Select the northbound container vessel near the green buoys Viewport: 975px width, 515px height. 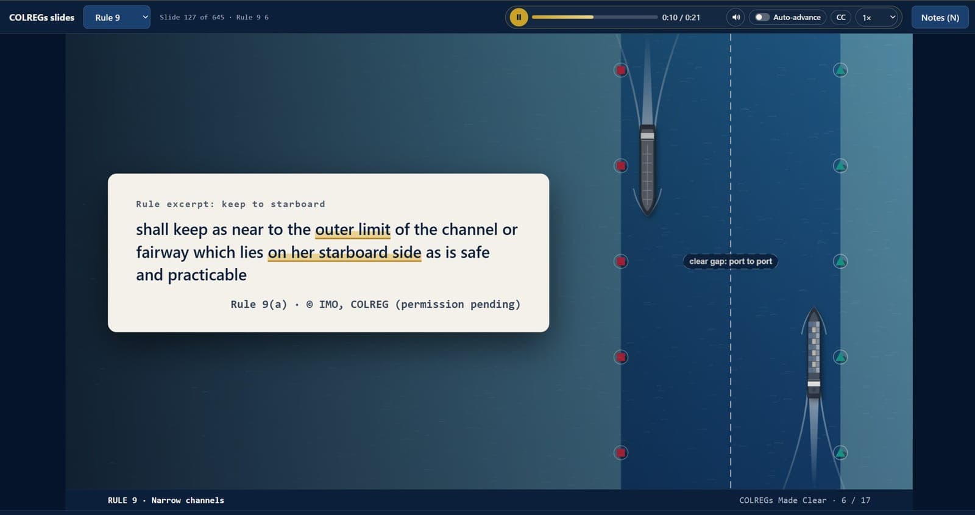(814, 353)
